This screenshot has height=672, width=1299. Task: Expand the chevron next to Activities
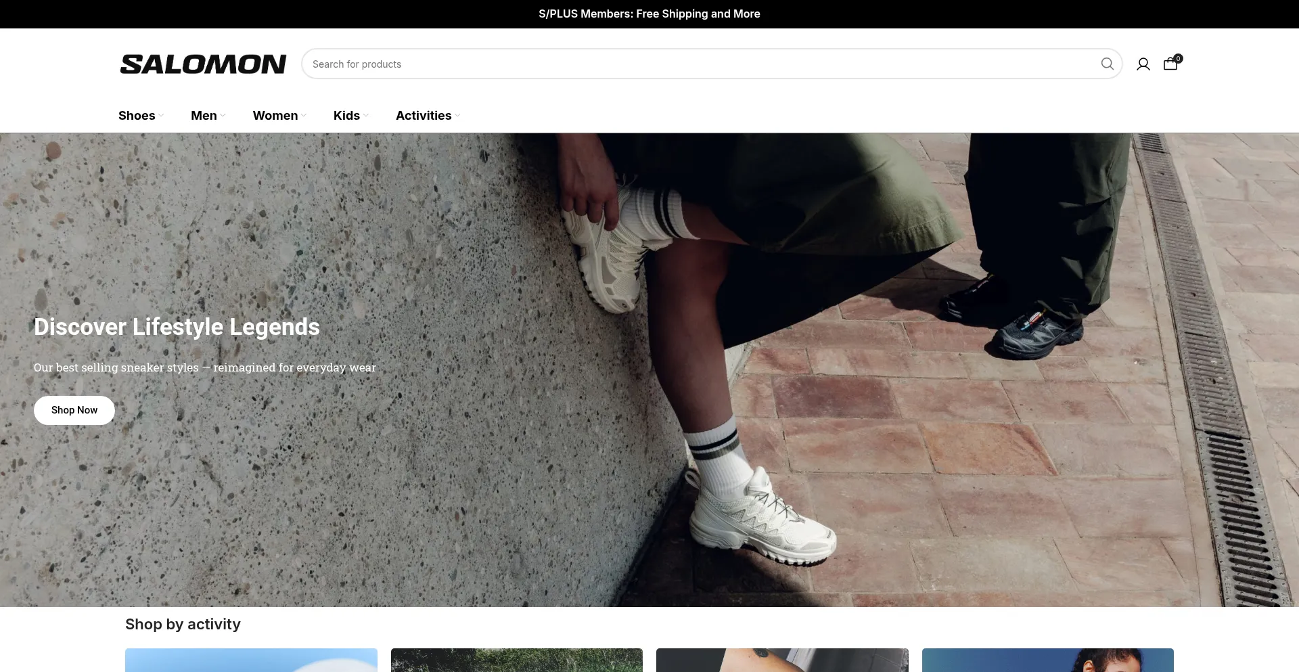pos(457,116)
